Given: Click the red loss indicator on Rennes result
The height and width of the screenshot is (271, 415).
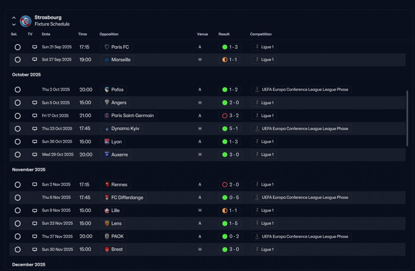Looking at the screenshot, I should (x=225, y=184).
